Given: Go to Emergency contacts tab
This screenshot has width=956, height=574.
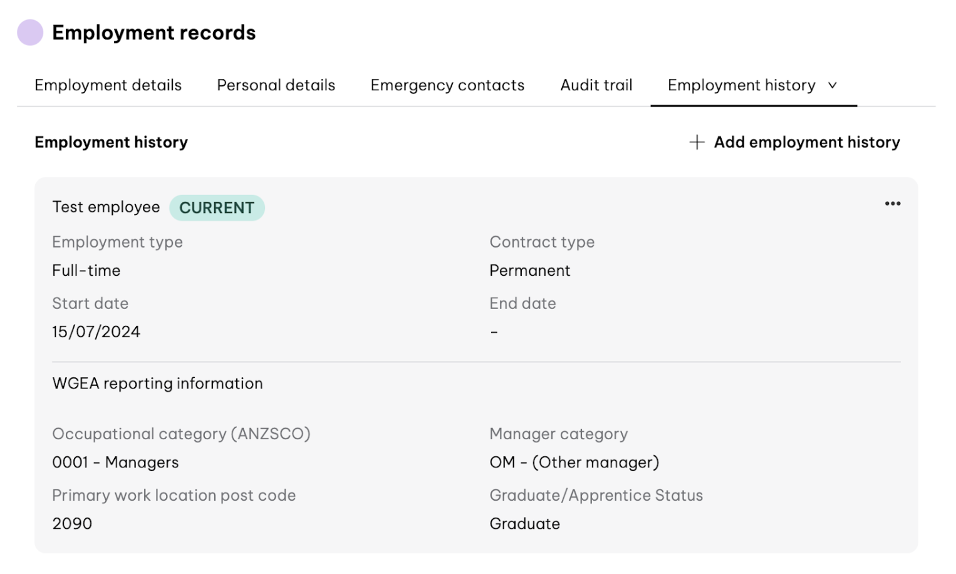Looking at the screenshot, I should click(447, 85).
